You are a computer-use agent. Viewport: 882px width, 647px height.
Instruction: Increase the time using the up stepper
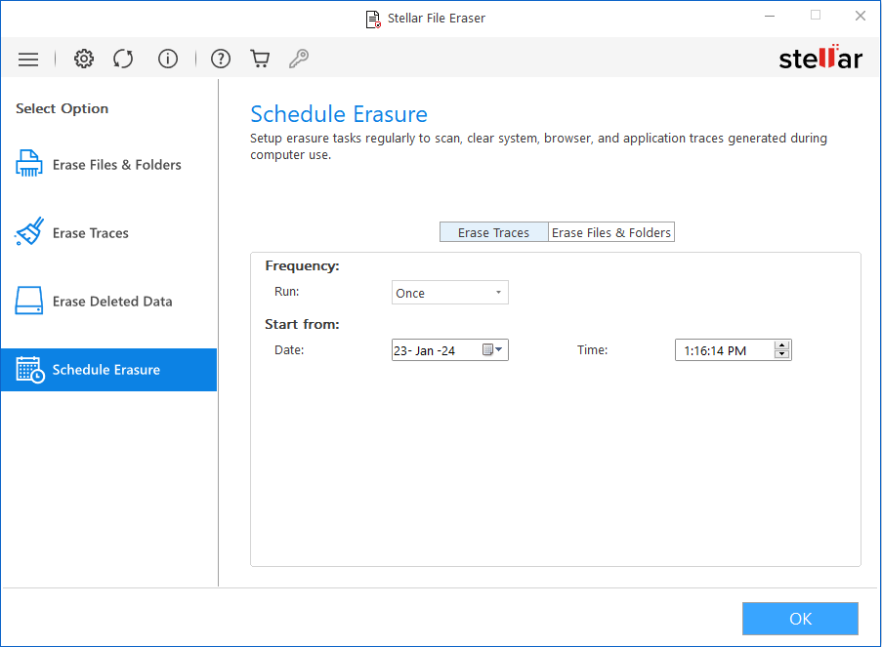click(x=780, y=344)
